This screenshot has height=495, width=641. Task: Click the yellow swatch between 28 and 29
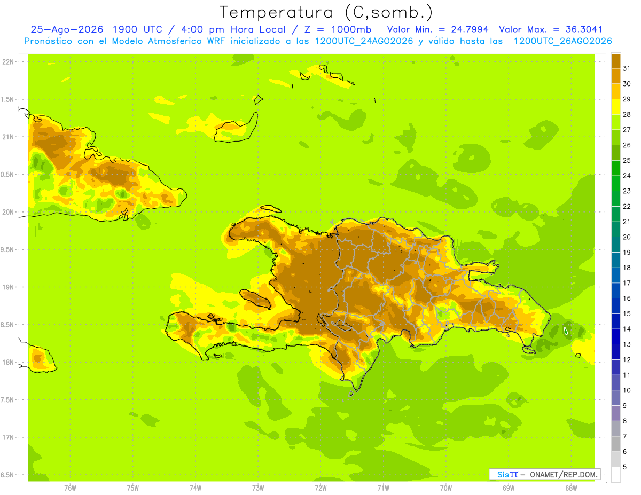coord(616,107)
